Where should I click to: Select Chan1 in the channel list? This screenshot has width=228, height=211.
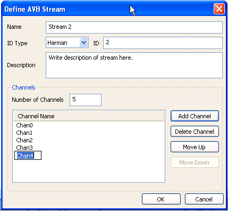(24, 133)
